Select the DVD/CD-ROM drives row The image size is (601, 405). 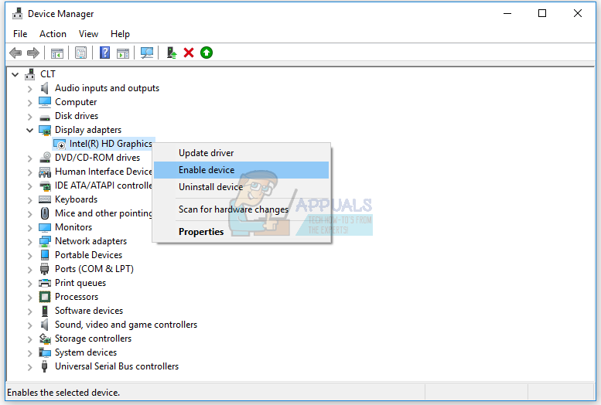click(97, 158)
